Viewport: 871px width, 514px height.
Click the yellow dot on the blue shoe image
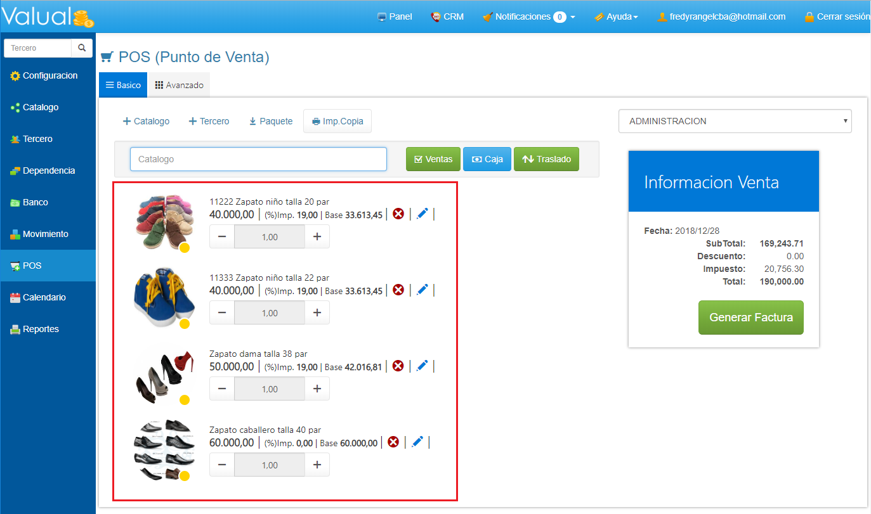coord(185,324)
